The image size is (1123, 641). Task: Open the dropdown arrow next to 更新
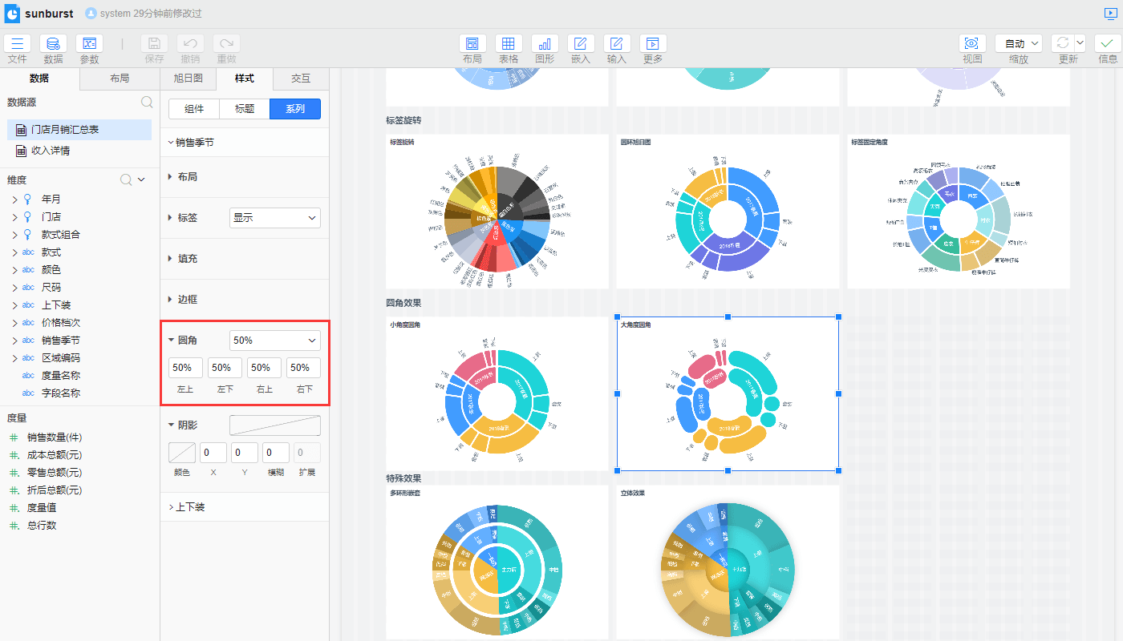tap(1080, 44)
